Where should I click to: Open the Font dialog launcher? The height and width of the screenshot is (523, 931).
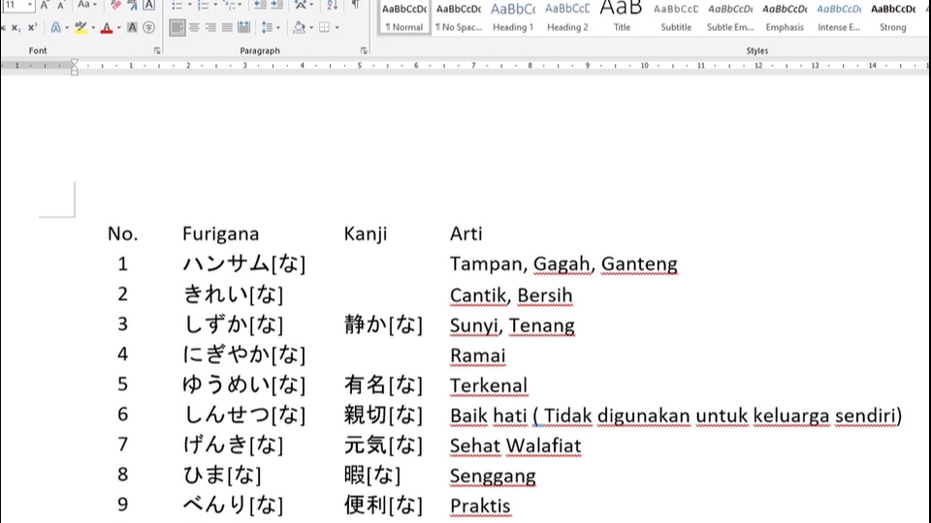[x=157, y=51]
